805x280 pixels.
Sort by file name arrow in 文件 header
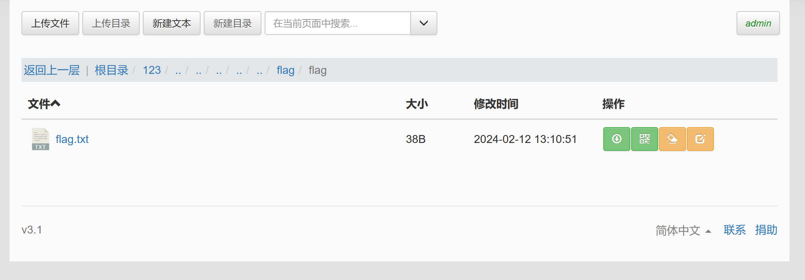(56, 104)
